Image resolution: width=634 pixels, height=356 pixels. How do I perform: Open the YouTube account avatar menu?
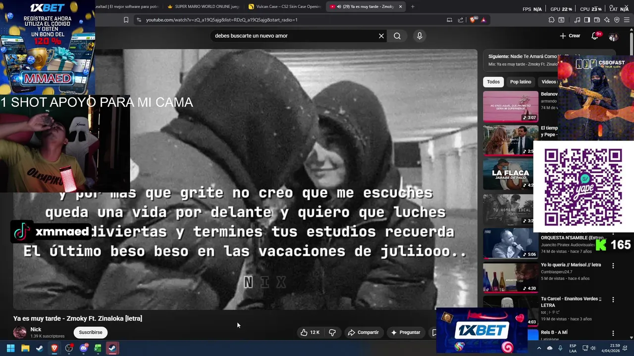613,37
